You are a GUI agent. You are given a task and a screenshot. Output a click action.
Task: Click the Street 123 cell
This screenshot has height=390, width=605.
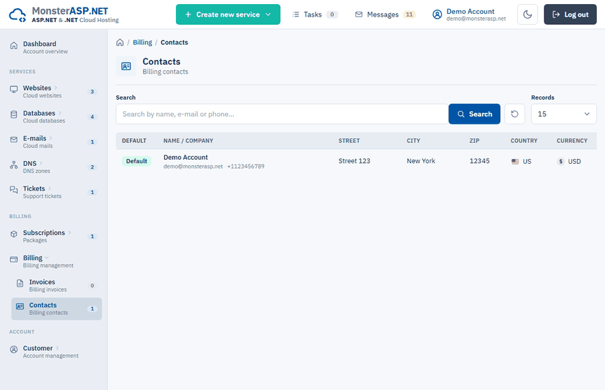click(354, 161)
